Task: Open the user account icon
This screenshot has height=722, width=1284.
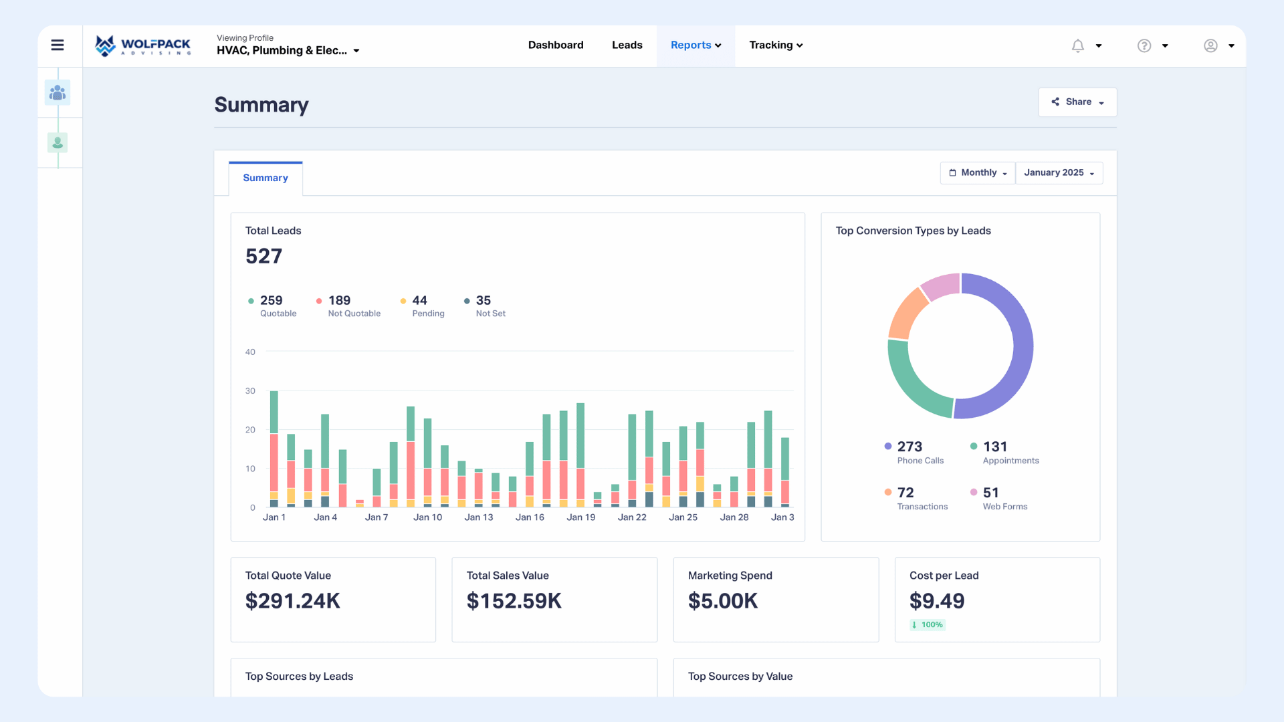Action: pos(1210,45)
